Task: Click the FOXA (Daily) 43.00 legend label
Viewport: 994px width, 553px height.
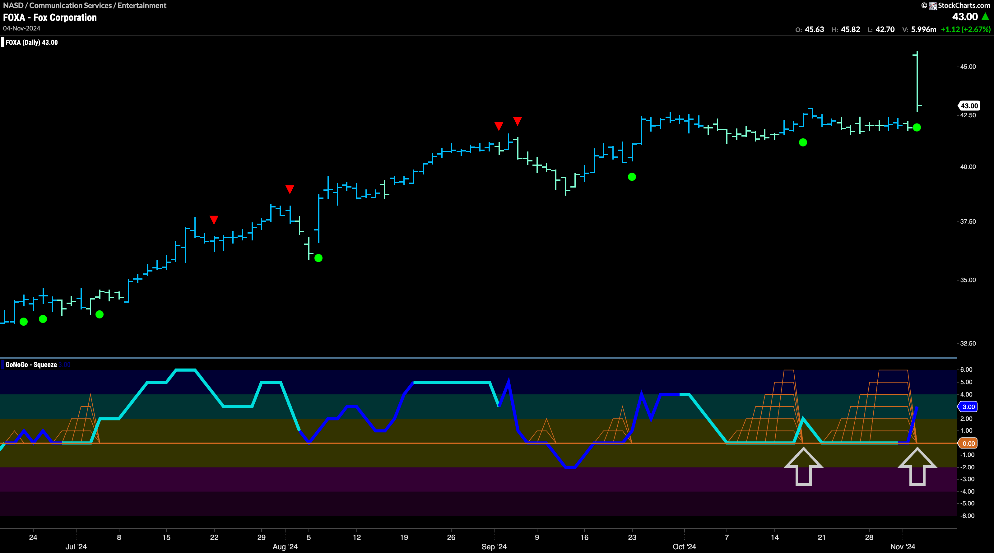Action: coord(31,42)
